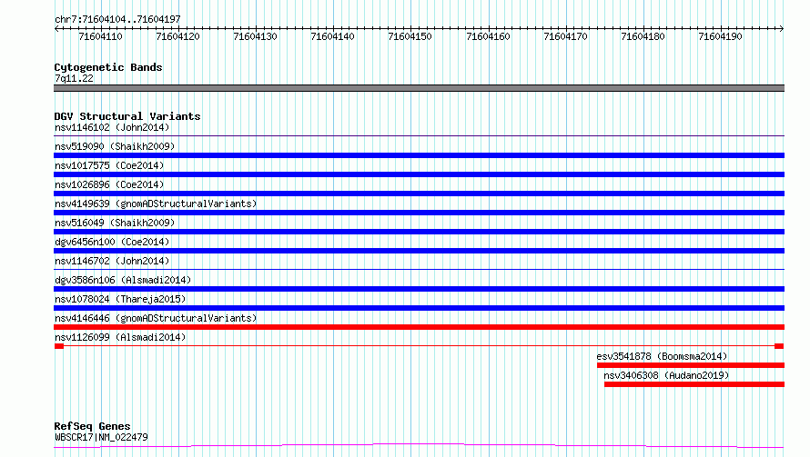810x457 pixels.
Task: Click the blue bar under dgv3586n106
Action: coord(419,289)
